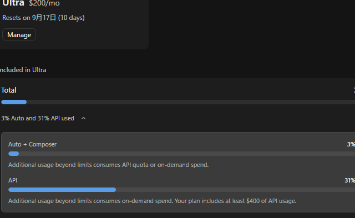Click the "(10 days)" remaining text

coord(72,18)
